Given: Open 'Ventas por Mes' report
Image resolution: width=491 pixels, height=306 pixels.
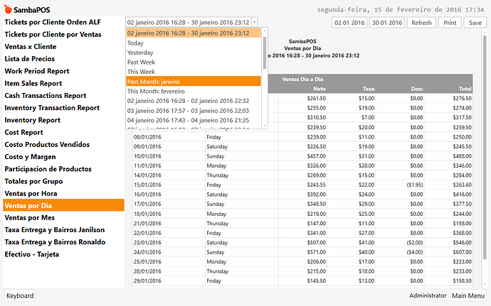Looking at the screenshot, I should coord(63,217).
